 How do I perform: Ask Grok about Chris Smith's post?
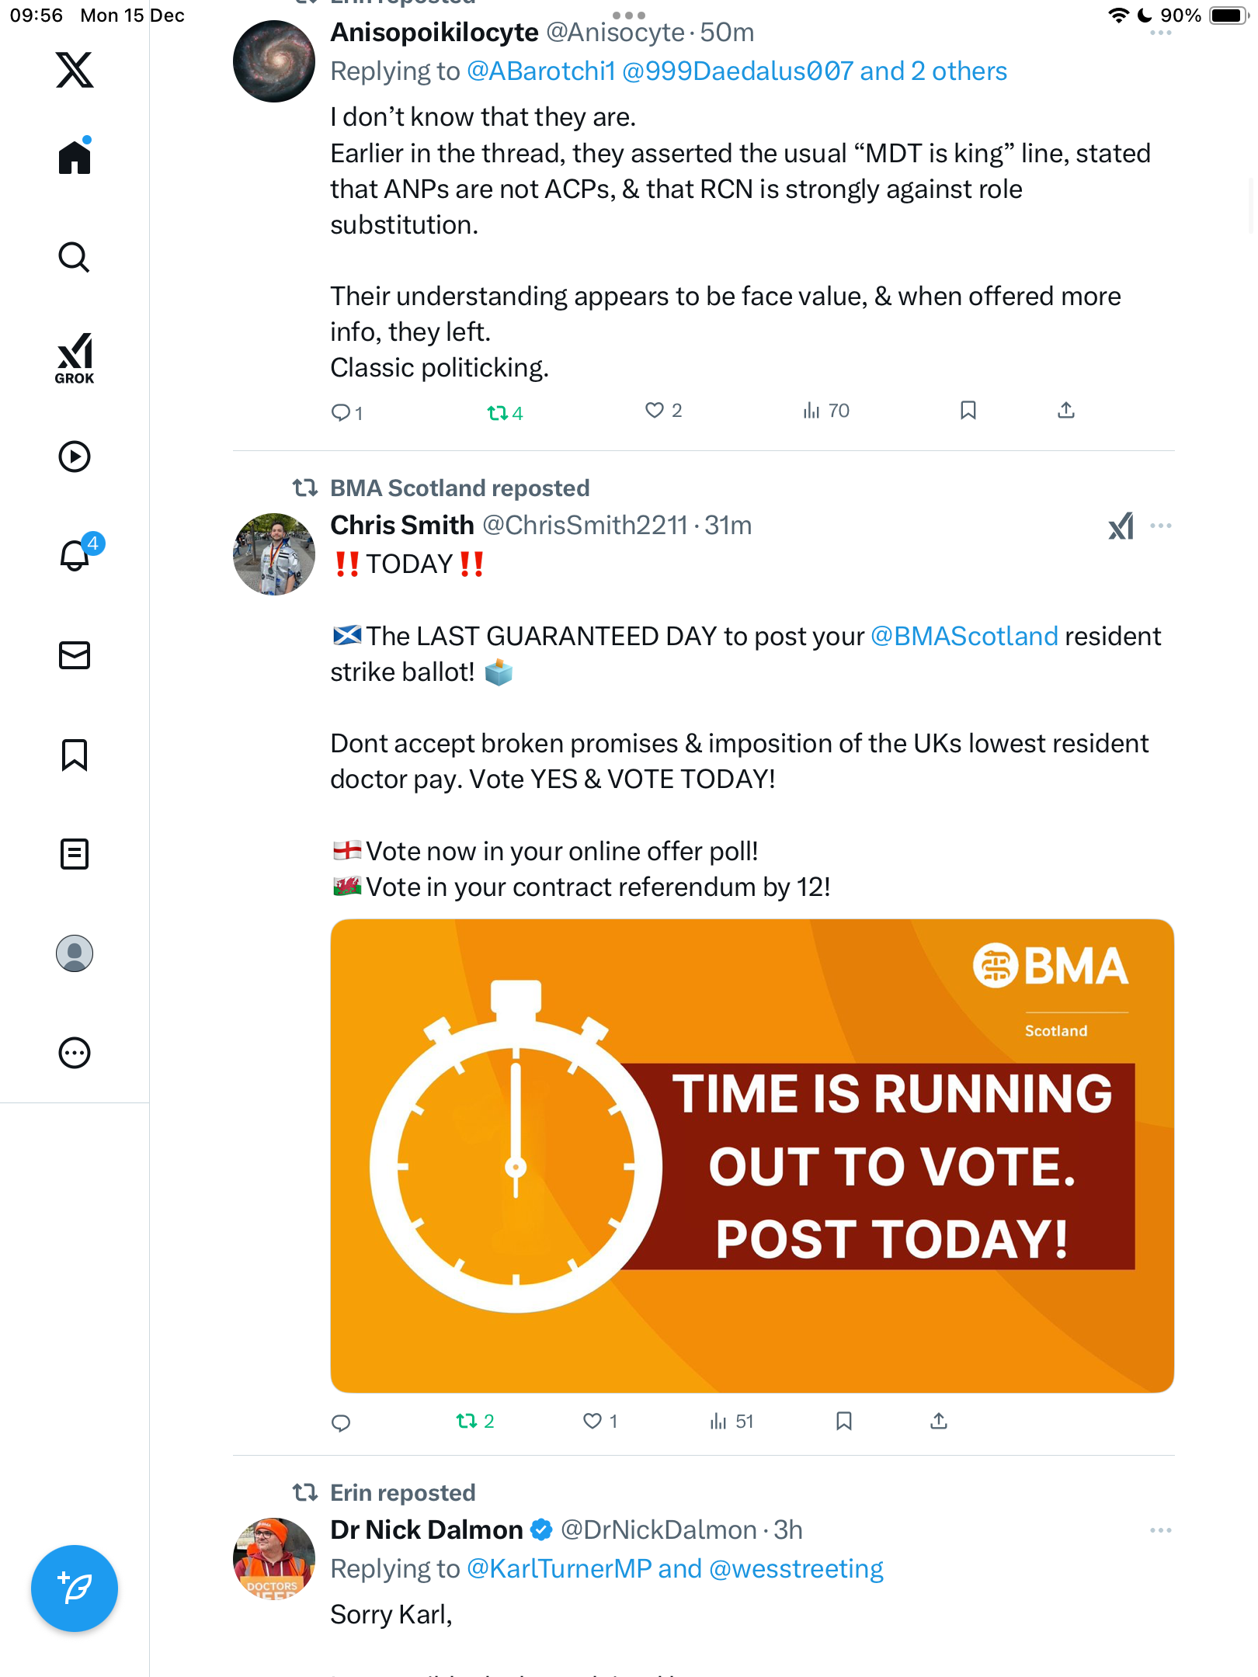point(1121,526)
